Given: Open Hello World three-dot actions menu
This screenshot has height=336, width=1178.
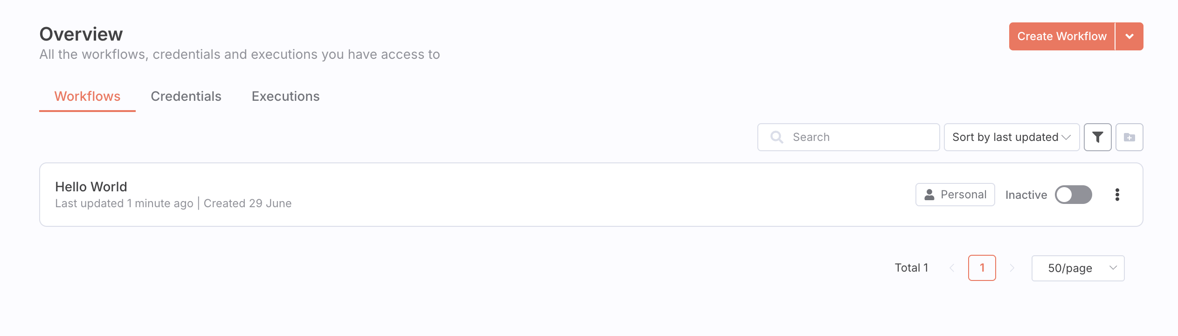Looking at the screenshot, I should point(1117,195).
